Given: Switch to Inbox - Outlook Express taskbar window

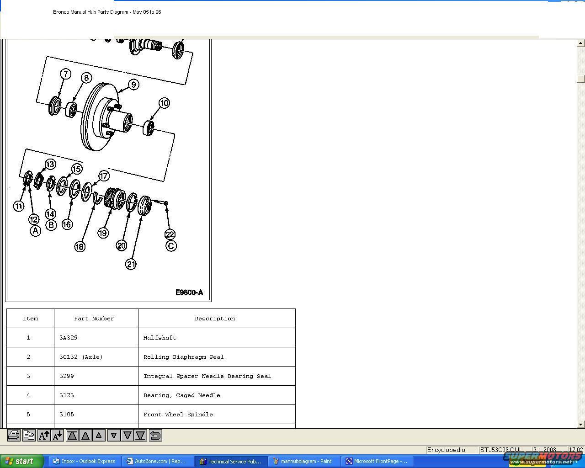Looking at the screenshot, I should [84, 461].
